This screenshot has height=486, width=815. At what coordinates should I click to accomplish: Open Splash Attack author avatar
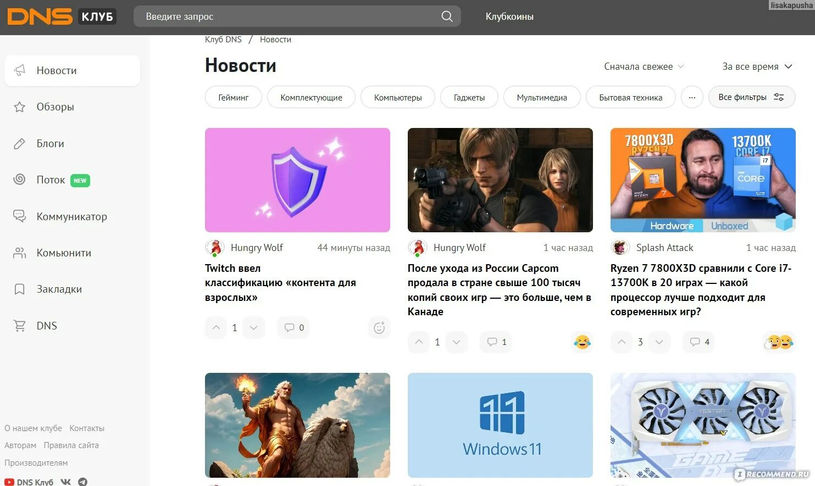pyautogui.click(x=620, y=248)
